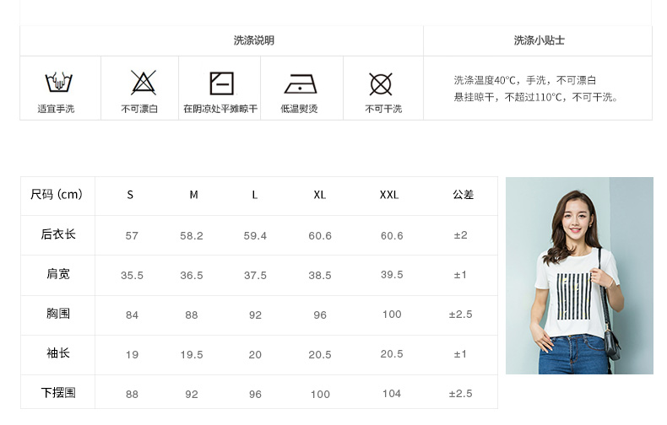Click the S value 88 in 下摆围 row
This screenshot has height=425, width=667.
tap(132, 395)
